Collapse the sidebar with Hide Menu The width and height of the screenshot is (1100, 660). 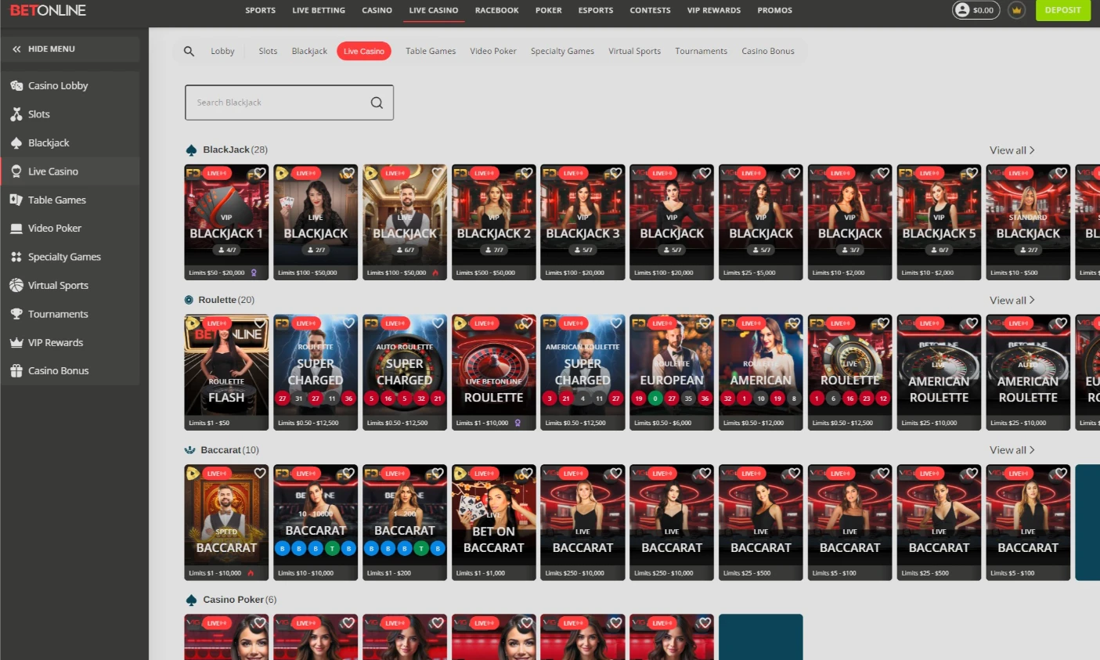point(45,49)
